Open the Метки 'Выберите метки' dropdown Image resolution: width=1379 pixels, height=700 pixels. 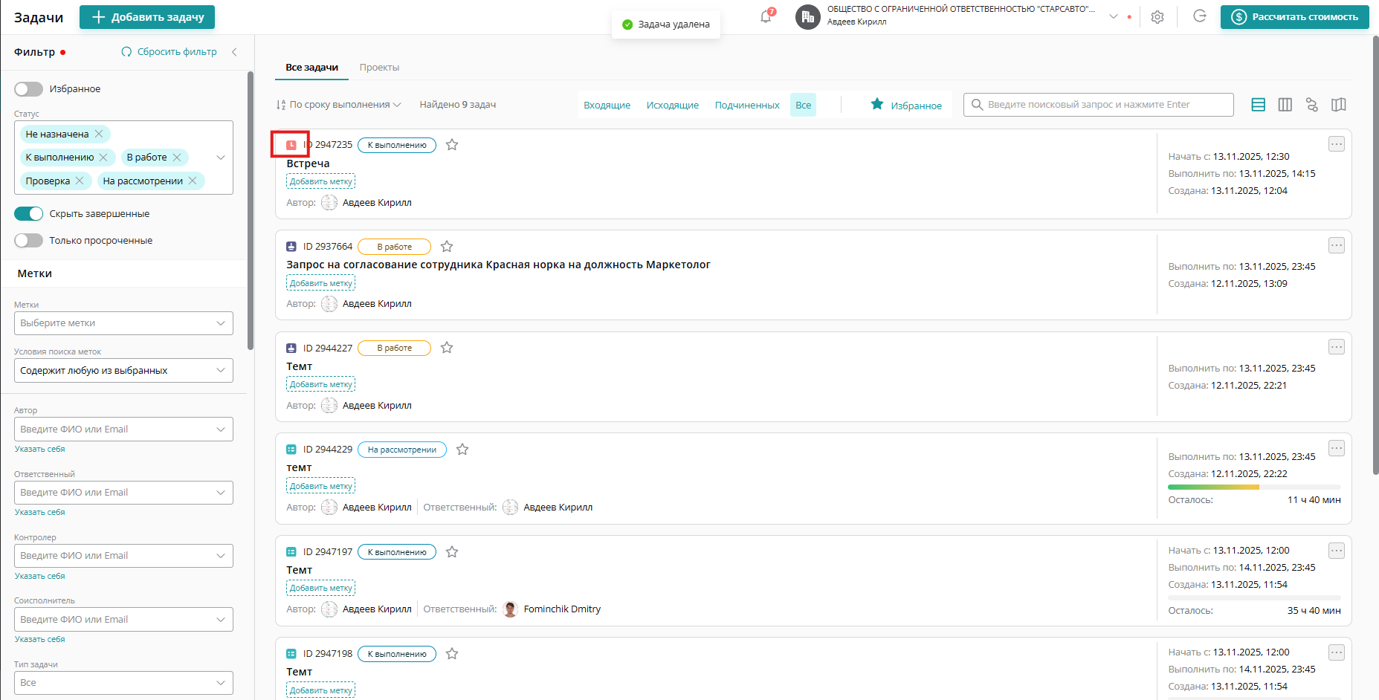(123, 323)
